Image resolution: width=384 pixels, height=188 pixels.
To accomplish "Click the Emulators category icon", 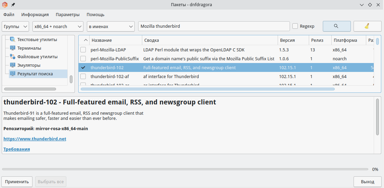I will [13, 65].
